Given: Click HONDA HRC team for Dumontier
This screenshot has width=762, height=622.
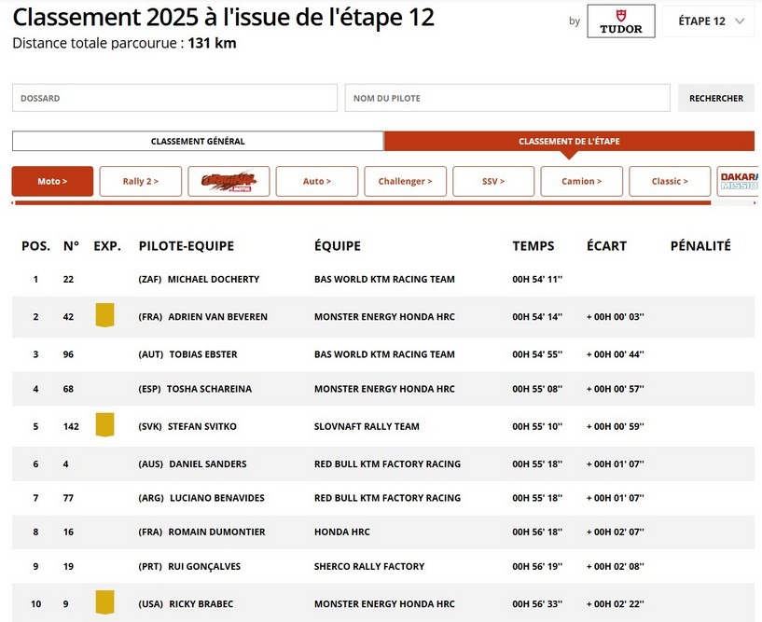Looking at the screenshot, I should pyautogui.click(x=341, y=532).
